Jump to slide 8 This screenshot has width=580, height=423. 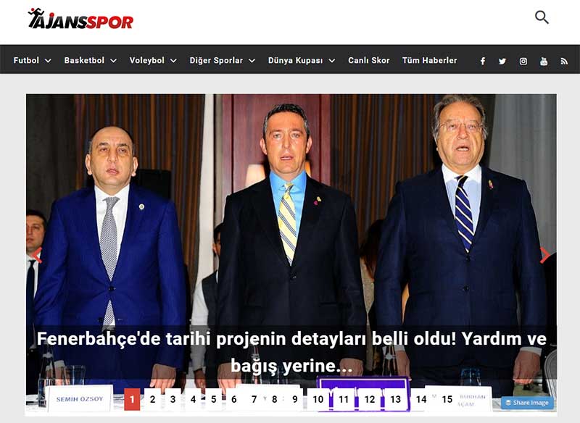tap(275, 399)
